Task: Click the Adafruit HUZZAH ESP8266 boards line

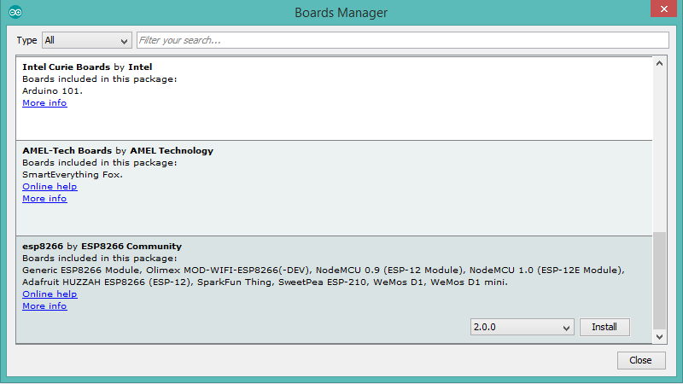Action: 265,282
